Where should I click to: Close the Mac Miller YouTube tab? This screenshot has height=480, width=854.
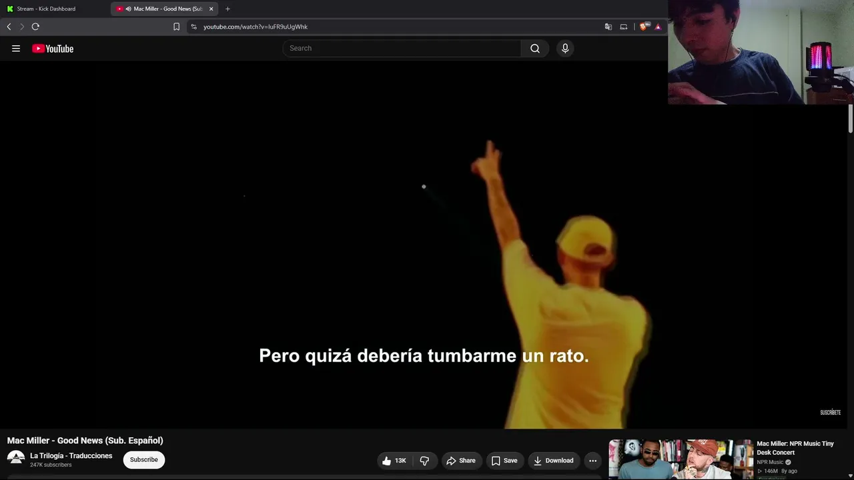211,9
